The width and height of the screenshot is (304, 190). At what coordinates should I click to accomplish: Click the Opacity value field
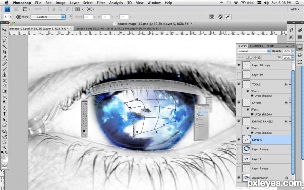[x=287, y=51]
